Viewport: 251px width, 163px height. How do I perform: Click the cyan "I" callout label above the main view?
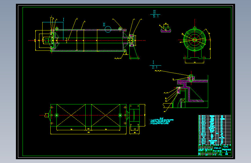tap(64, 20)
